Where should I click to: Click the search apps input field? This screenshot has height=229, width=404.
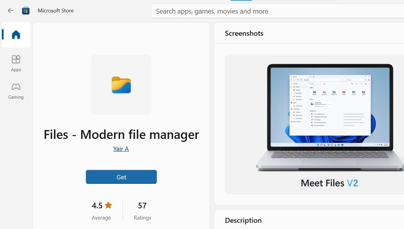278,11
